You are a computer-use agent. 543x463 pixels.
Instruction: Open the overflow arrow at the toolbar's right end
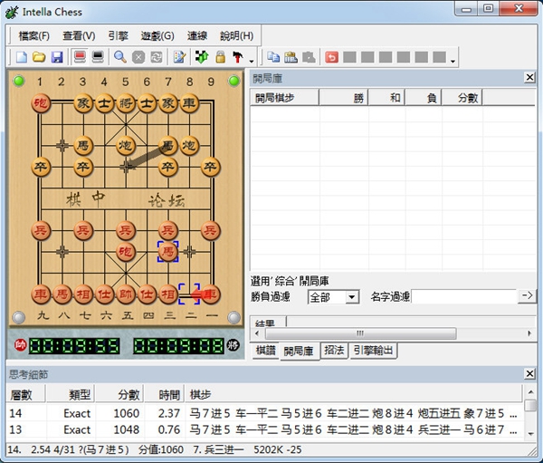click(452, 62)
